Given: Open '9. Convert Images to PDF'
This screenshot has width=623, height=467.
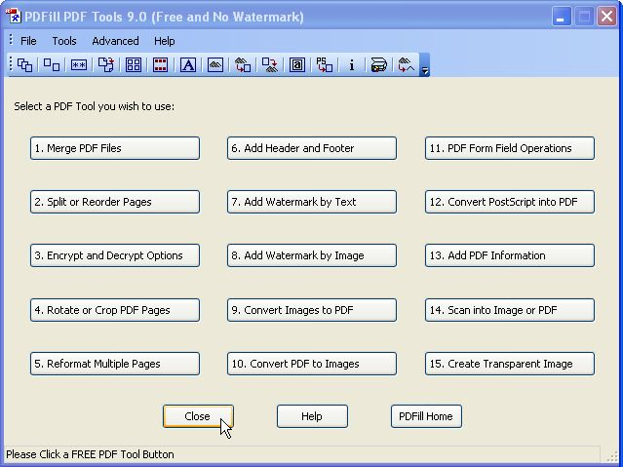Looking at the screenshot, I should tap(312, 310).
